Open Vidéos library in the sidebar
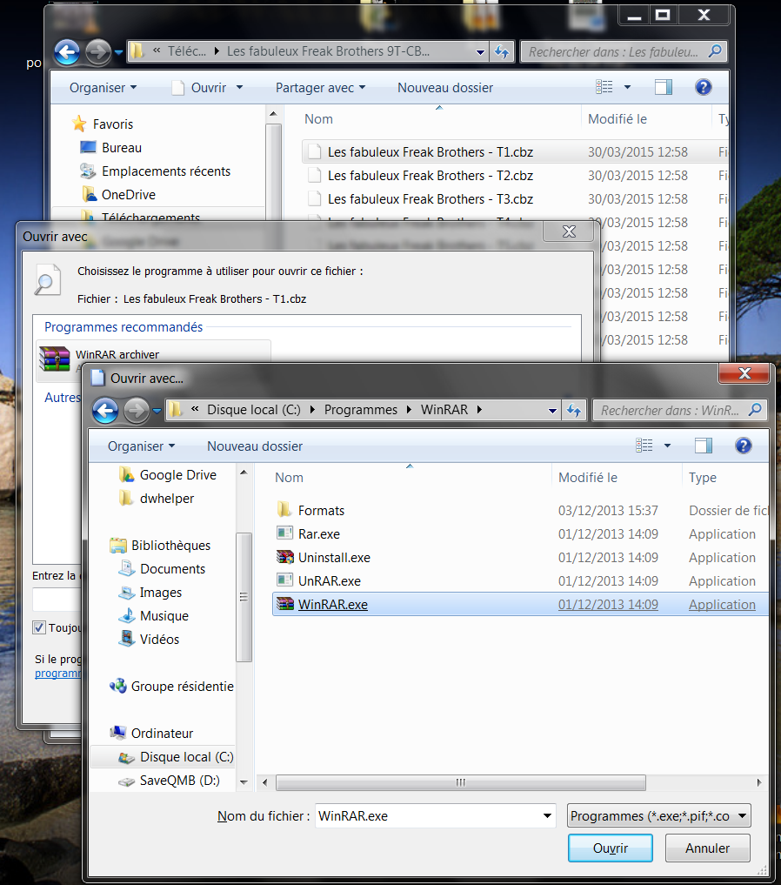This screenshot has width=781, height=885. click(159, 640)
